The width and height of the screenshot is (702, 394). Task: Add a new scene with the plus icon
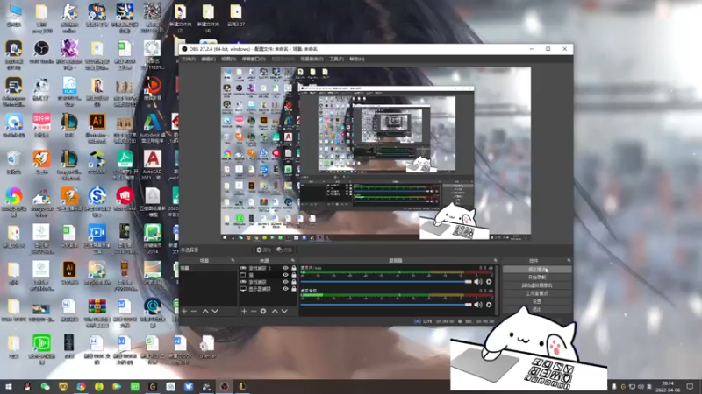[184, 311]
